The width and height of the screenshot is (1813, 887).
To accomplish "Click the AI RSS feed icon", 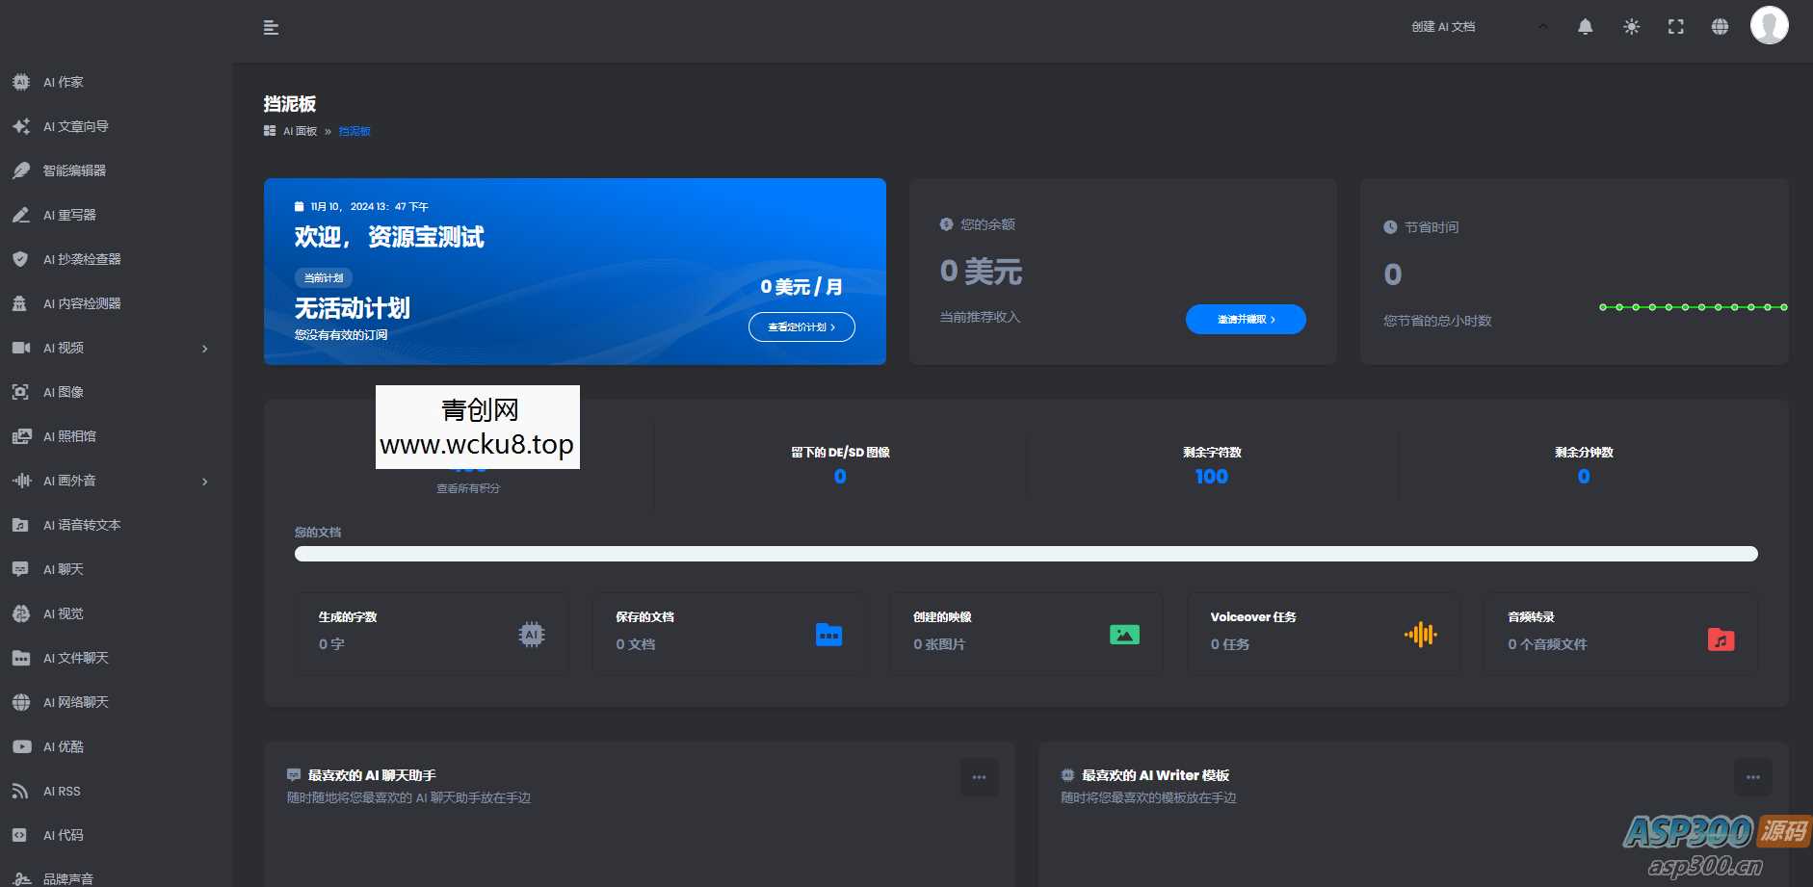I will (x=20, y=792).
